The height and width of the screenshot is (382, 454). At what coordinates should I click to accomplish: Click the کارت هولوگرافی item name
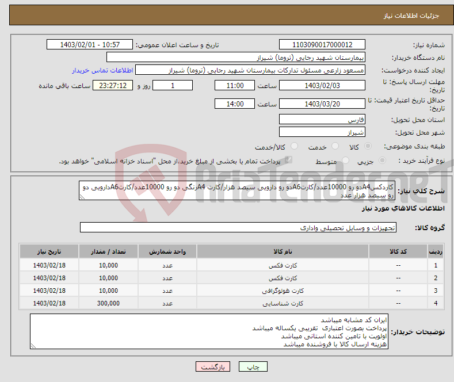(283, 291)
